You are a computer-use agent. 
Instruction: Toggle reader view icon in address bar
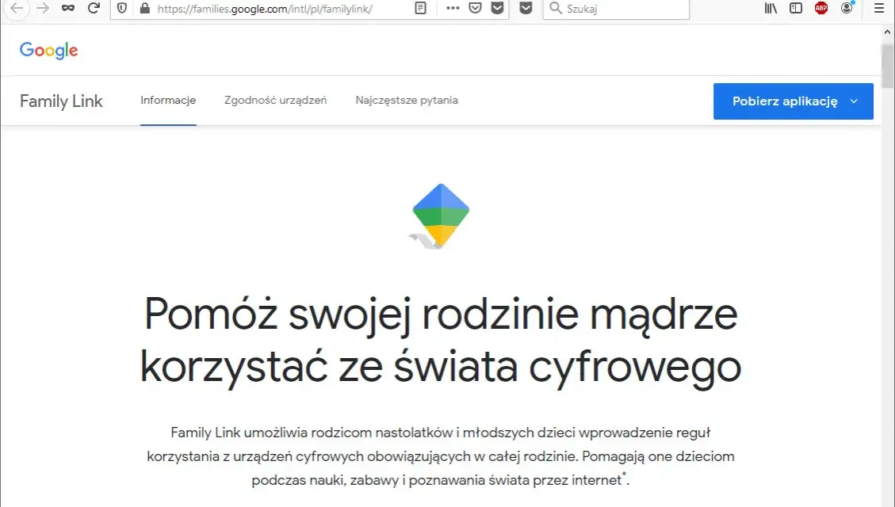tap(421, 8)
